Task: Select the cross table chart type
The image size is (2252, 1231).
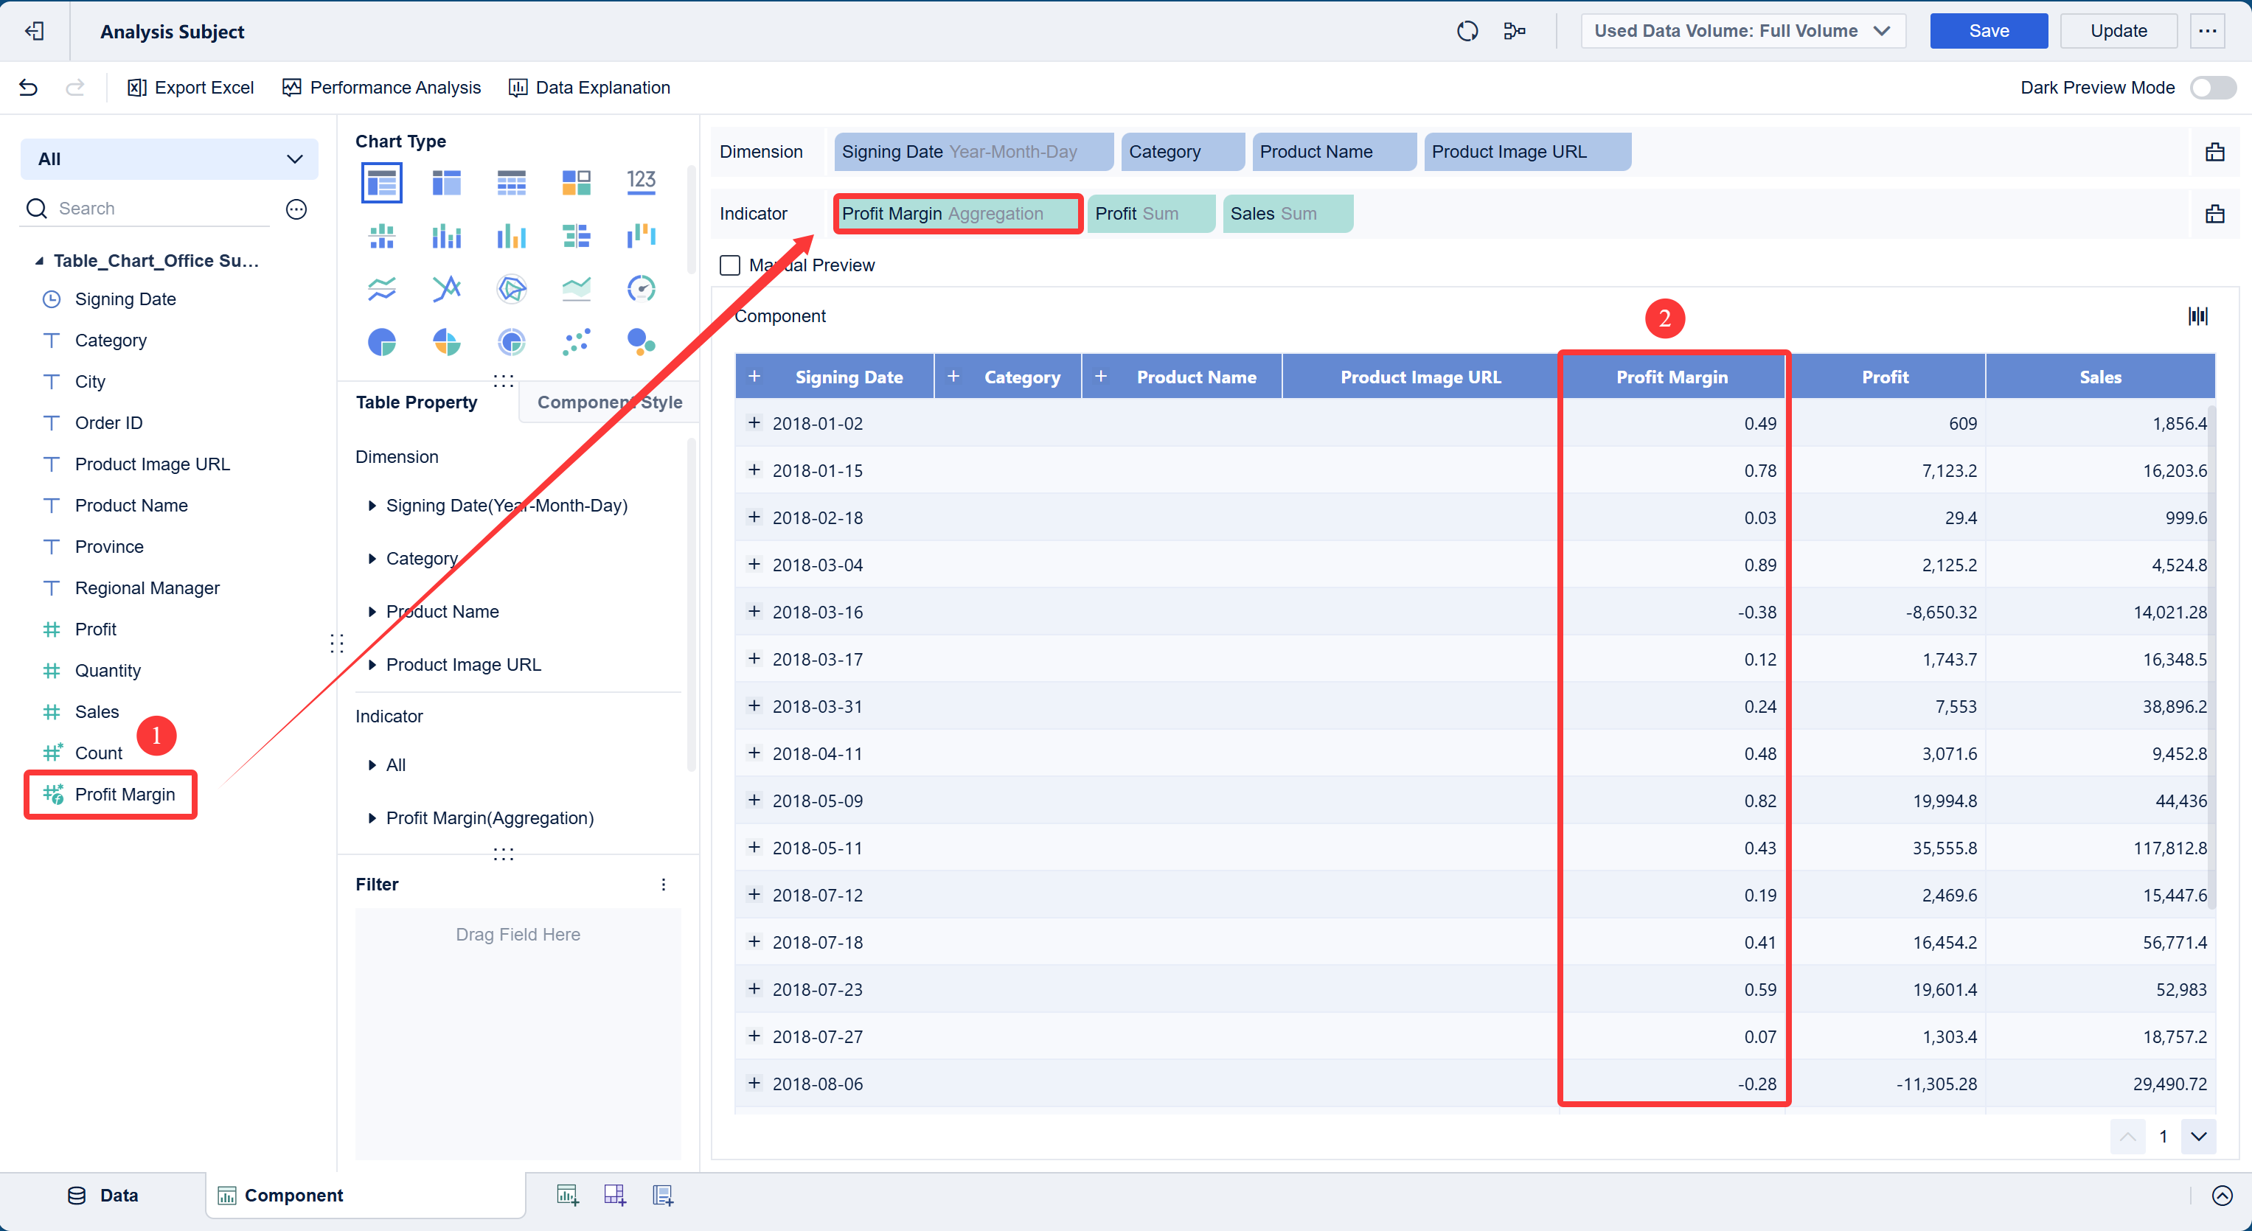Action: click(447, 183)
